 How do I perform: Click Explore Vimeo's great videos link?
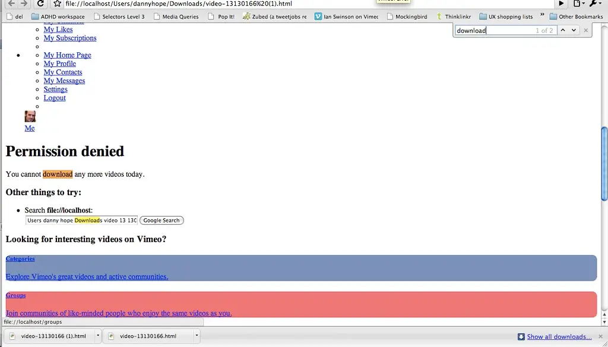tap(87, 276)
